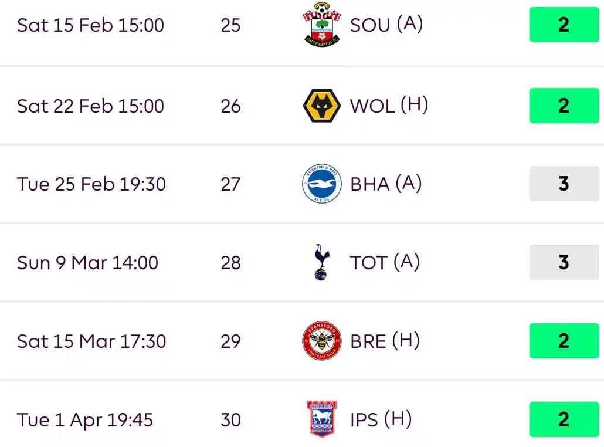This screenshot has width=604, height=447.
Task: Click the Southampton club crest
Action: [322, 25]
